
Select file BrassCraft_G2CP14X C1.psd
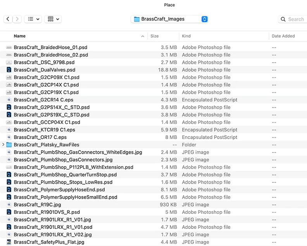point(47,85)
